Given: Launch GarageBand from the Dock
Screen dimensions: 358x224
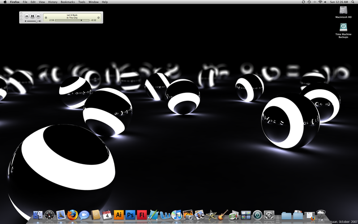Looking at the screenshot, I should pos(222,215).
